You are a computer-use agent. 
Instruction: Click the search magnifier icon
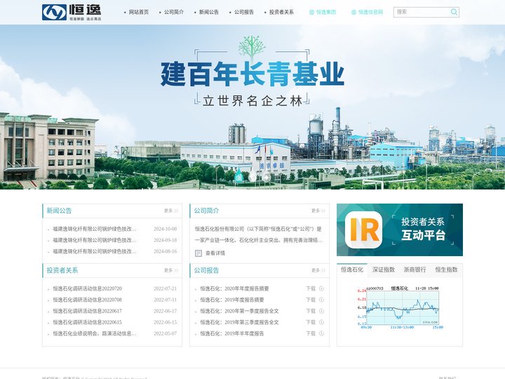pos(454,12)
